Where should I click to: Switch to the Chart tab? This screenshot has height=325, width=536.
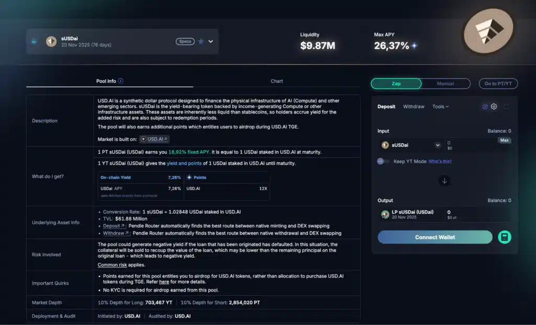click(x=276, y=81)
